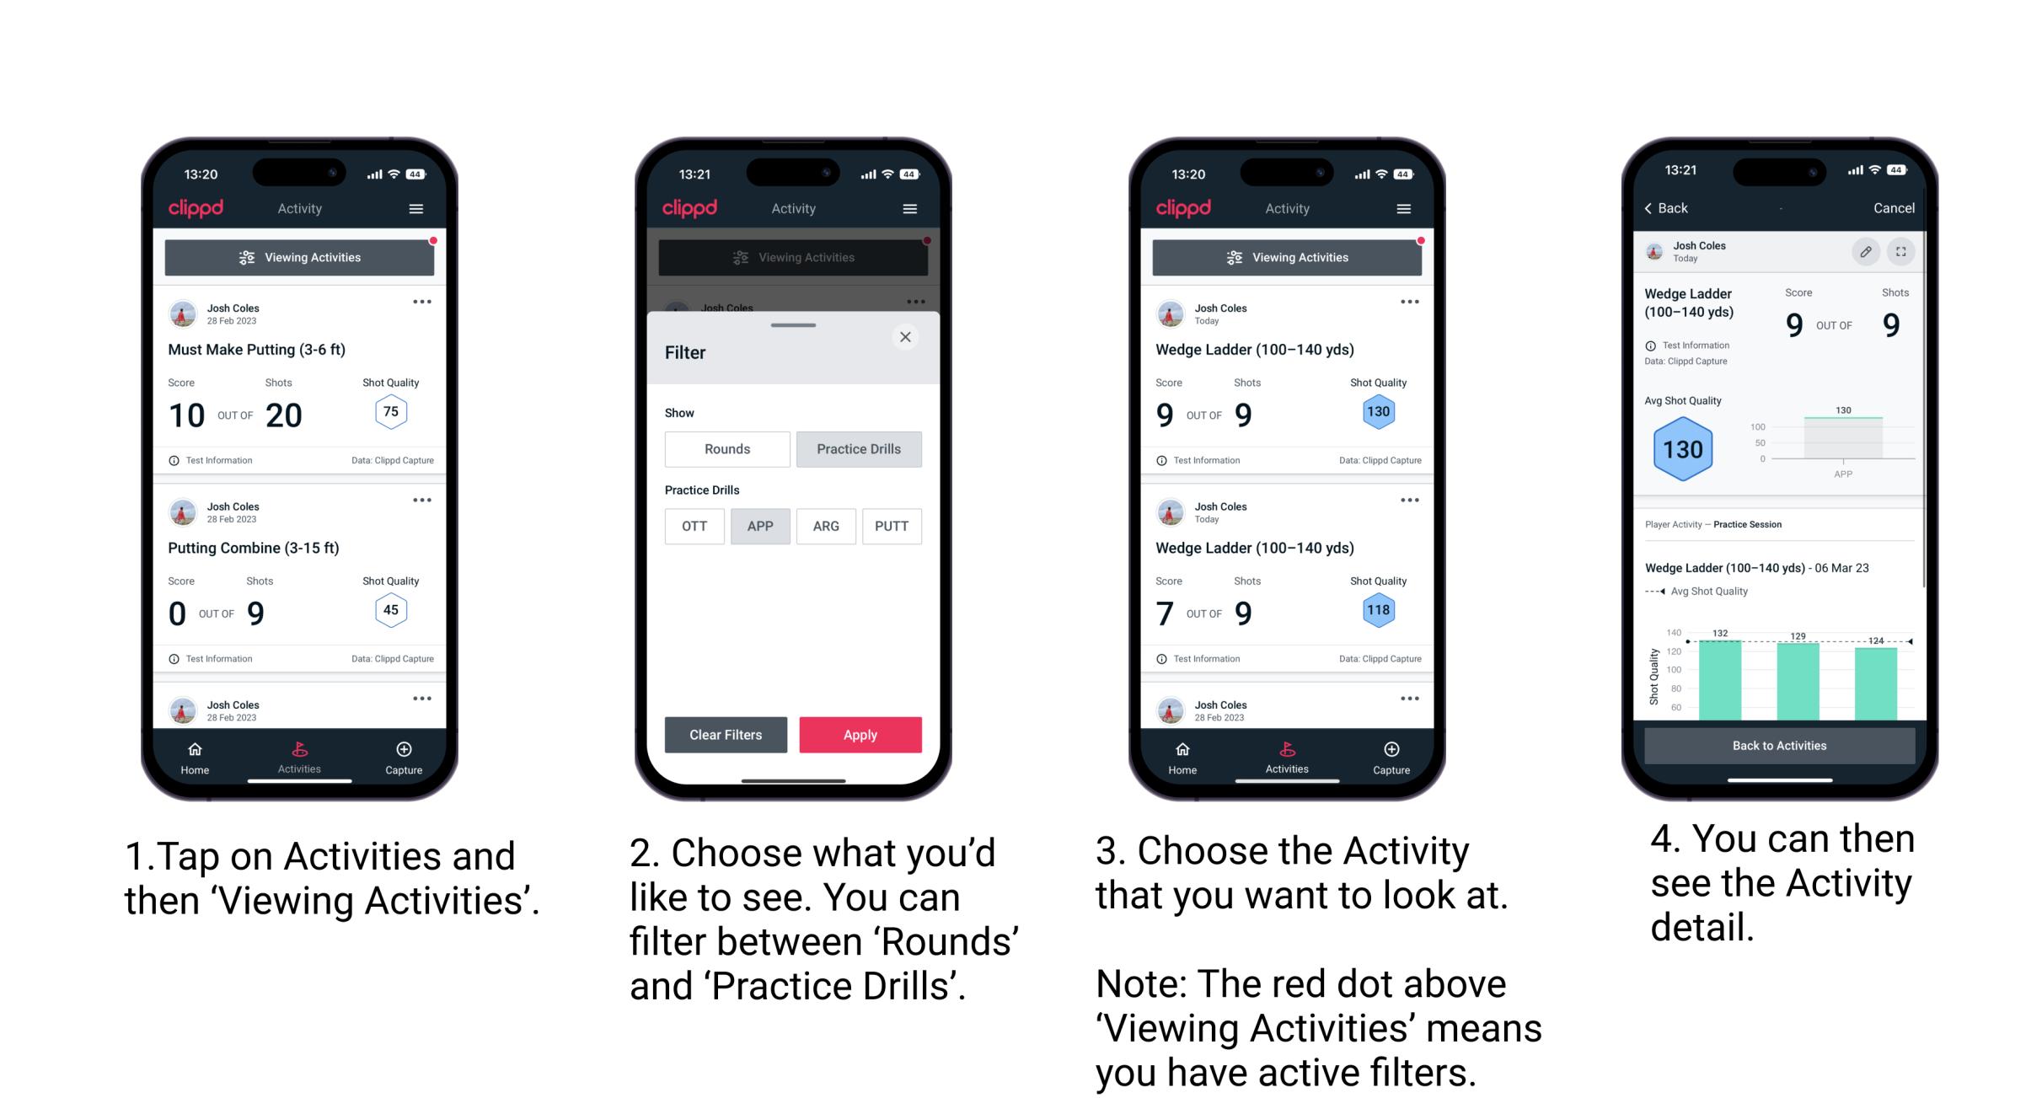The height and width of the screenshot is (1098, 2042).
Task: Toggle the 'Rounds' filter button
Action: point(727,449)
